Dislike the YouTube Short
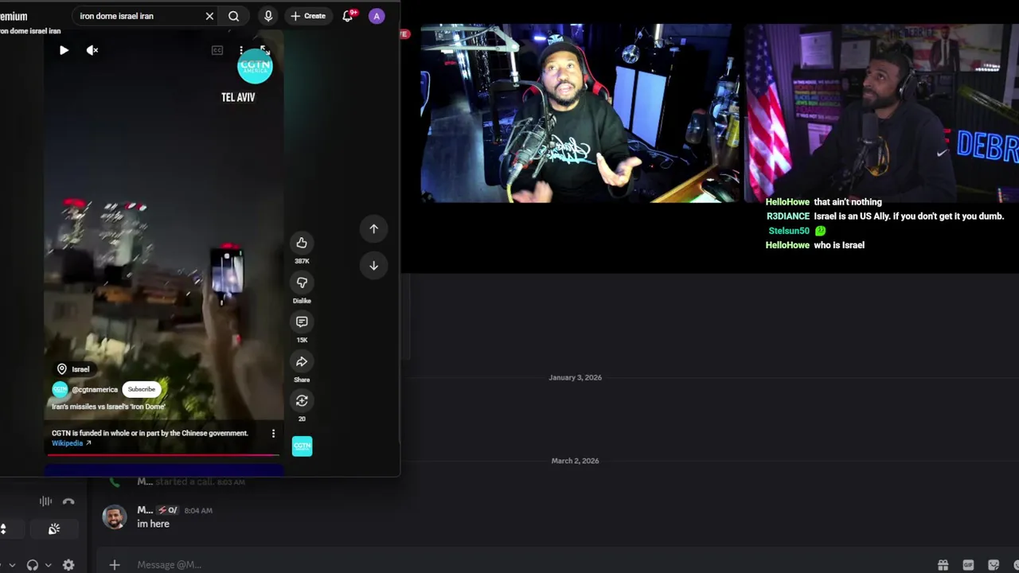Viewport: 1019px width, 573px height. pyautogui.click(x=302, y=283)
